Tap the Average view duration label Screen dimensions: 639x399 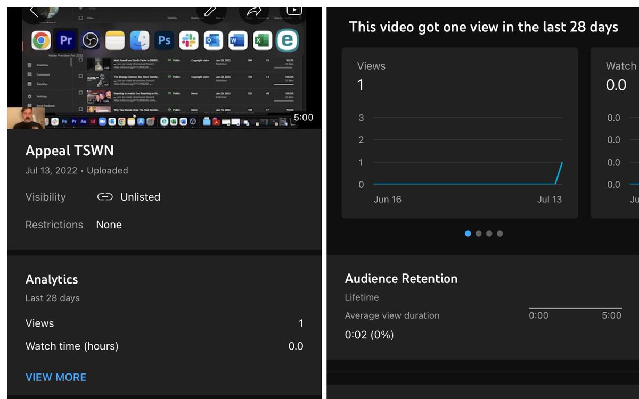tap(392, 315)
